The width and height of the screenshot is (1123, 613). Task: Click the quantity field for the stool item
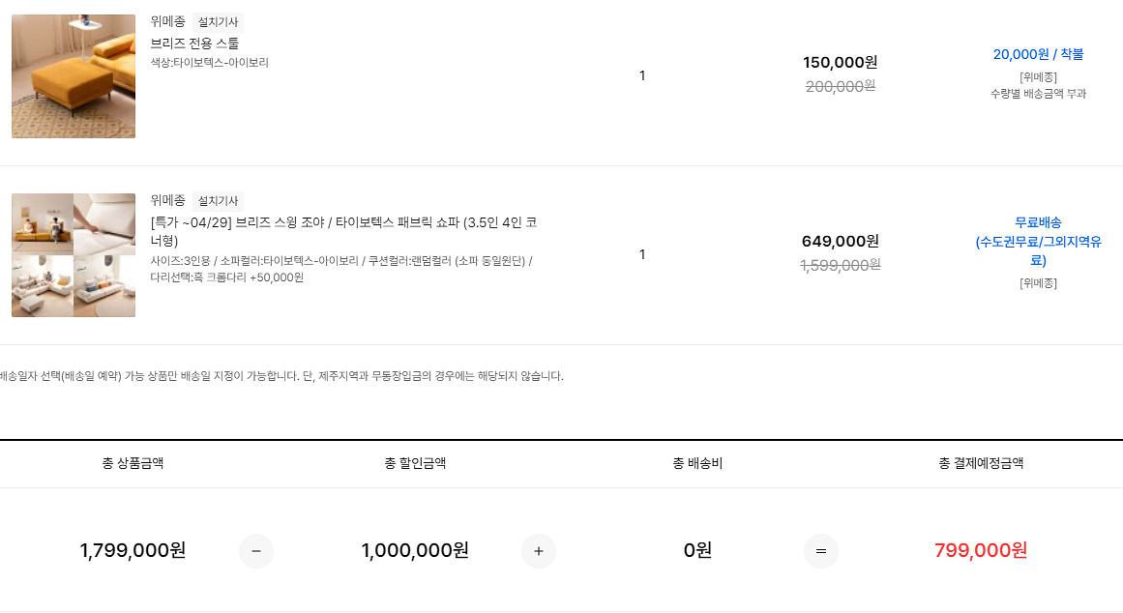click(x=642, y=75)
